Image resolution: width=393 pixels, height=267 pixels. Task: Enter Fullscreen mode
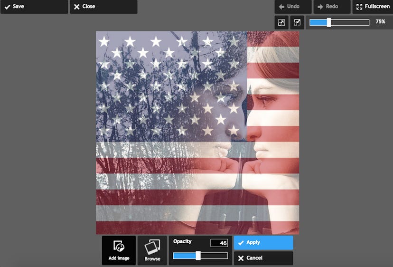click(372, 7)
